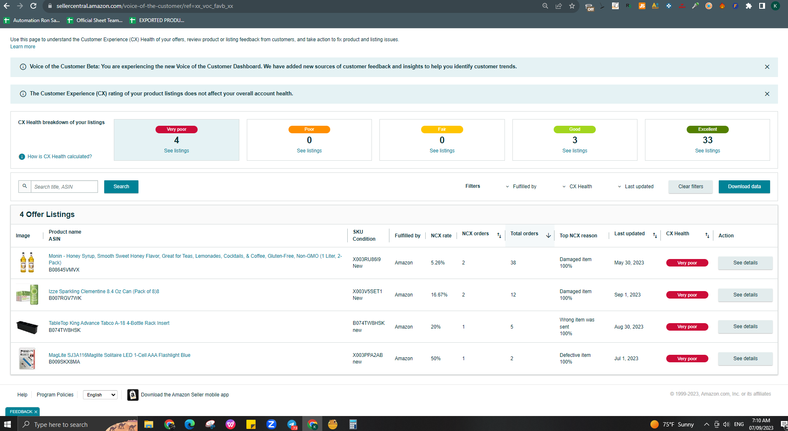Sort by CX Health arrows
Screen dimensions: 788x431
tap(707, 236)
